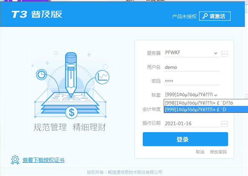Click the 请激活 activate button
This screenshot has height=176, width=248.
(x=215, y=16)
